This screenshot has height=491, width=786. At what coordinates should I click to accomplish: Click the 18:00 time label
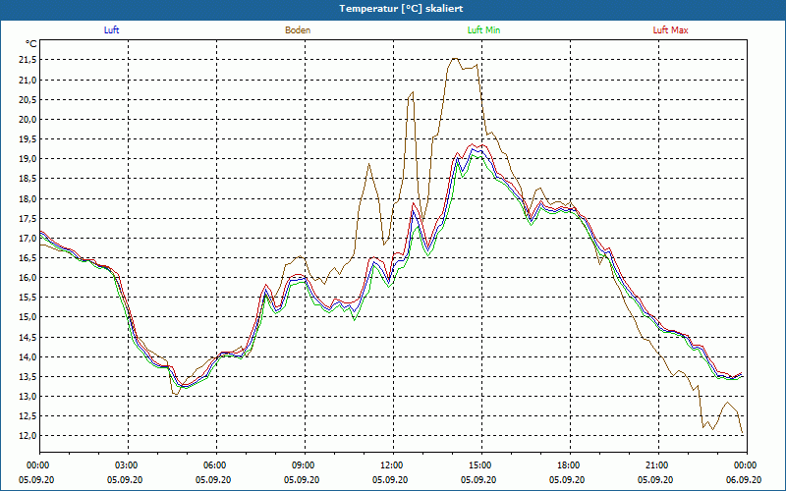coord(570,465)
